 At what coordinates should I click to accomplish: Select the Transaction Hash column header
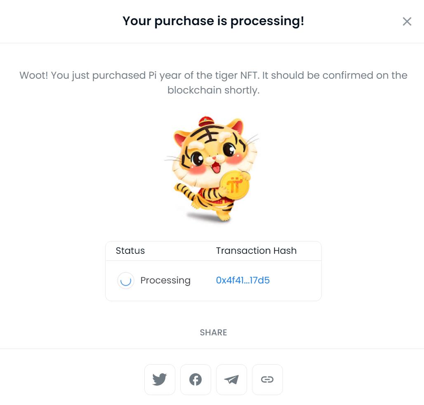(x=256, y=250)
